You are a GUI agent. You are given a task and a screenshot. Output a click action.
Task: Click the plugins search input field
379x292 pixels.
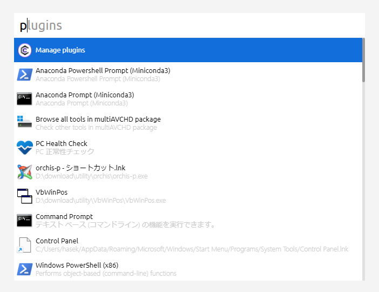coord(189,25)
